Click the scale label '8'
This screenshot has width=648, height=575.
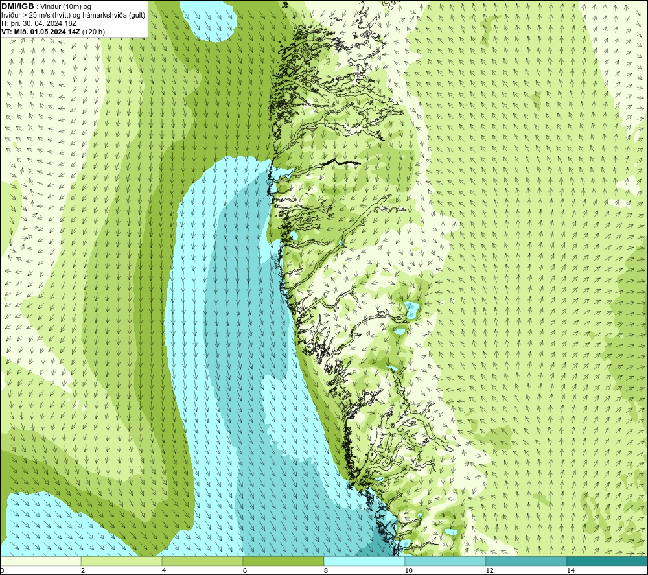tap(326, 570)
